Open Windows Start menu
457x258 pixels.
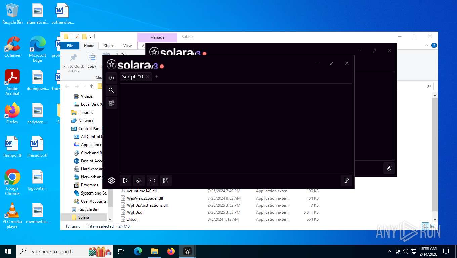[8, 251]
